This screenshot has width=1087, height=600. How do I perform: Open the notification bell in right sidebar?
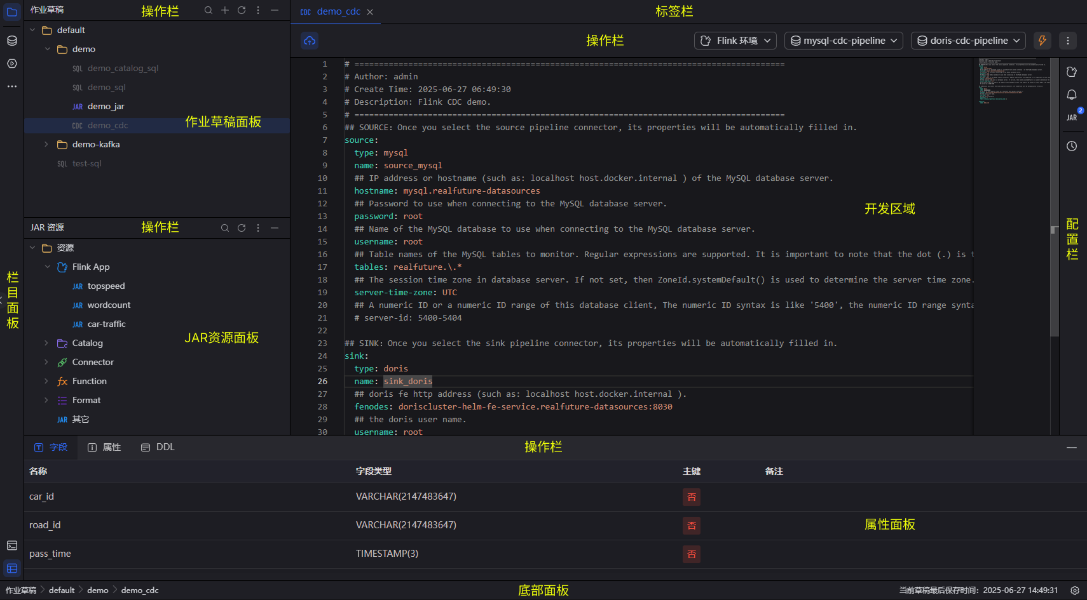1072,95
